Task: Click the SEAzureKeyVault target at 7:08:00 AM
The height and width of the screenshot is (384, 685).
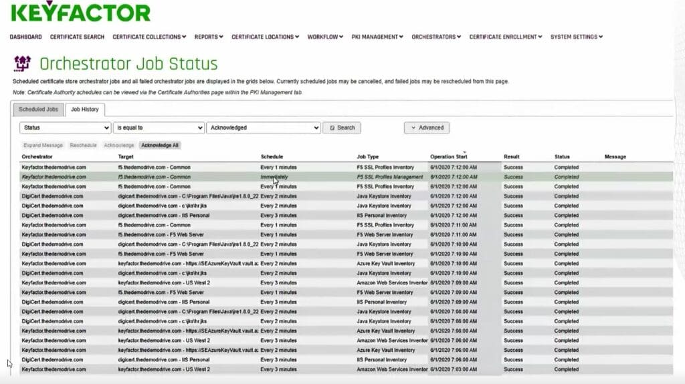Action: click(188, 331)
